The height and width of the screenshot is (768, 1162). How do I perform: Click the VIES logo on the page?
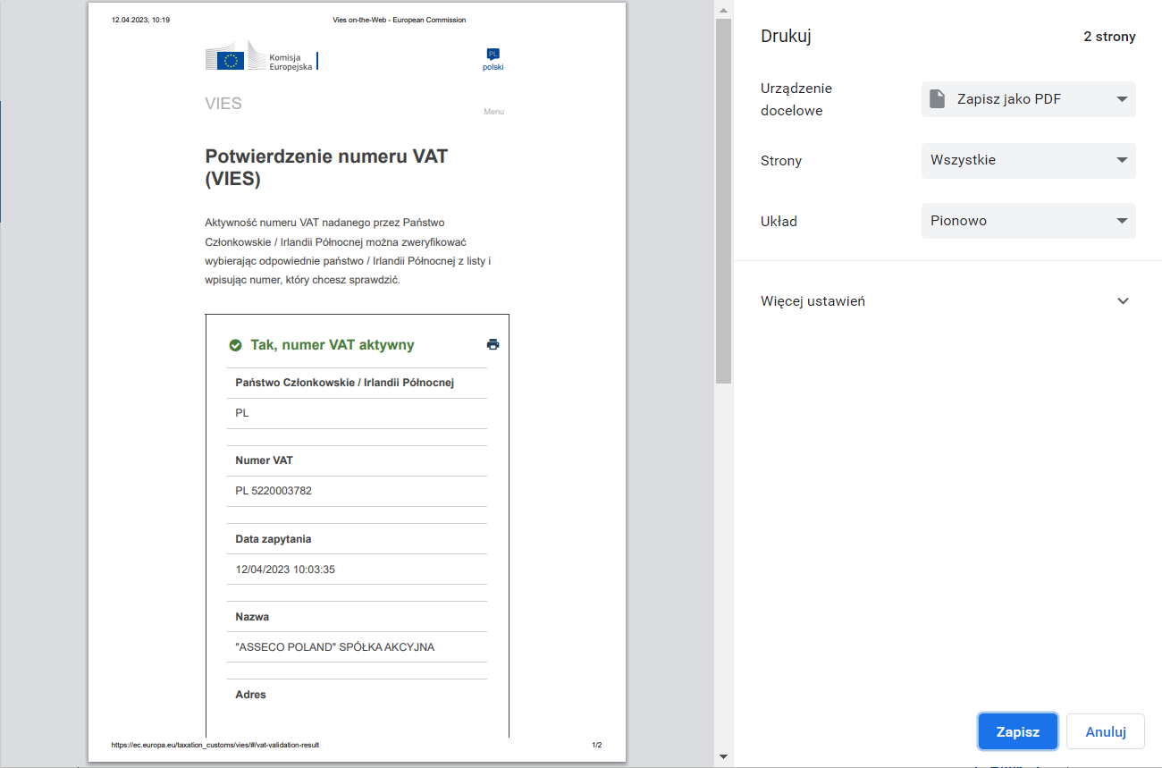[223, 103]
